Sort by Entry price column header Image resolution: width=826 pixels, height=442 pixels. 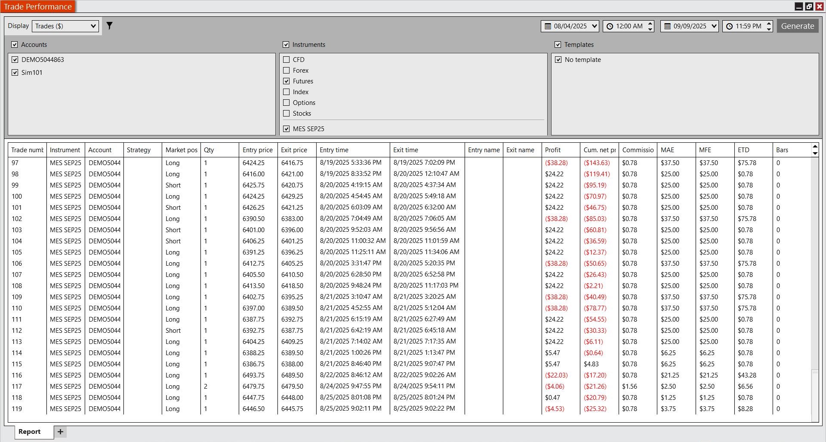(x=258, y=150)
